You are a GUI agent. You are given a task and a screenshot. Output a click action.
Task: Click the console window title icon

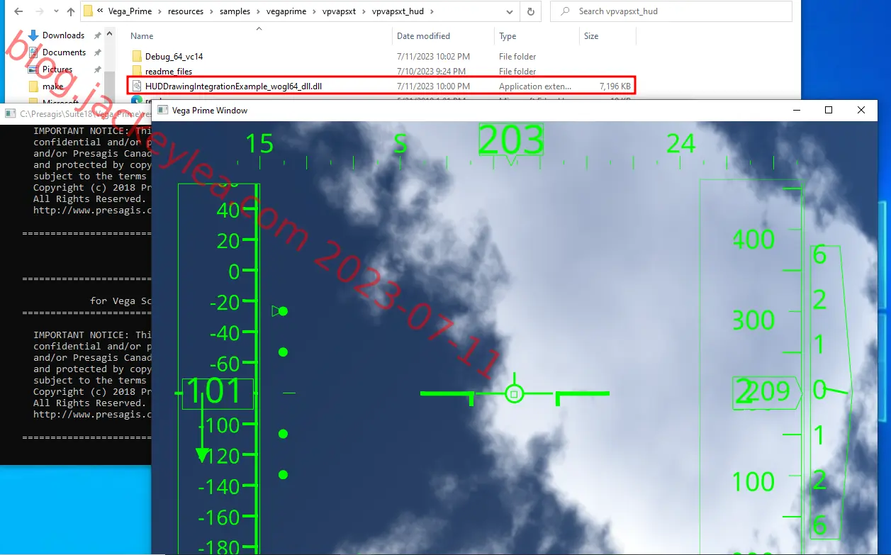pos(10,113)
